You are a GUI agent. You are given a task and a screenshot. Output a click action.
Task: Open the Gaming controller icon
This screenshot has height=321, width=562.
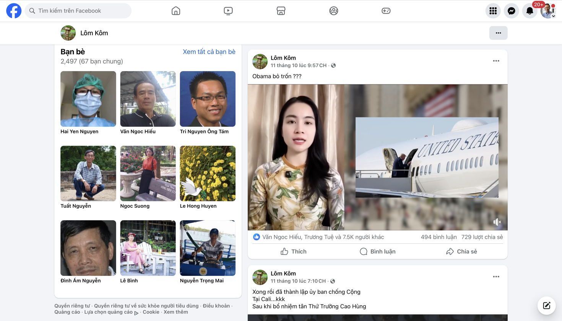click(x=386, y=11)
